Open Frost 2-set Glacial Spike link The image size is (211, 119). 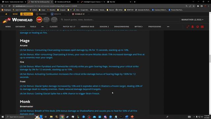(81, 88)
